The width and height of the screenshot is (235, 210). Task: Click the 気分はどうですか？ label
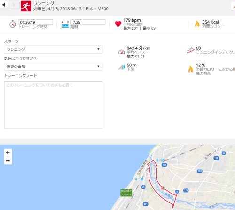(20, 58)
